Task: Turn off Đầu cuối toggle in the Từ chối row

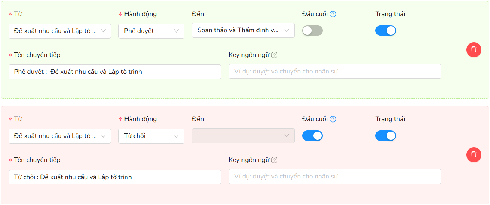Action: point(312,136)
